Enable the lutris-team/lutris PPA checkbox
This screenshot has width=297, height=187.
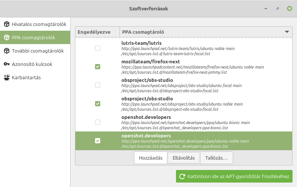(x=98, y=48)
